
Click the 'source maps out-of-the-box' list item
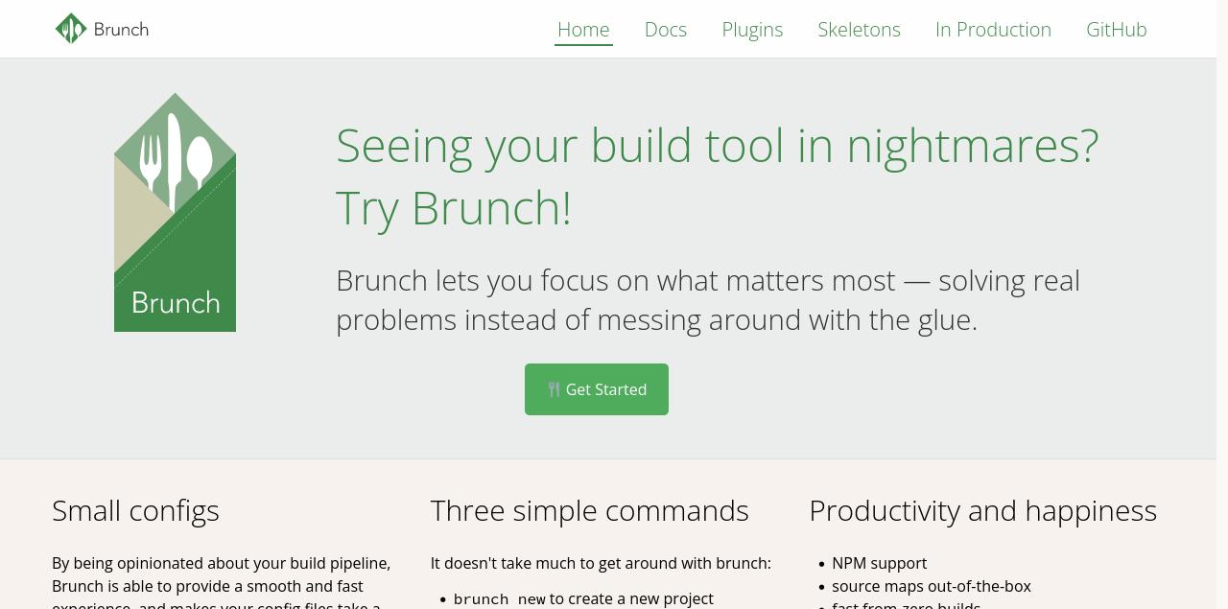[931, 586]
